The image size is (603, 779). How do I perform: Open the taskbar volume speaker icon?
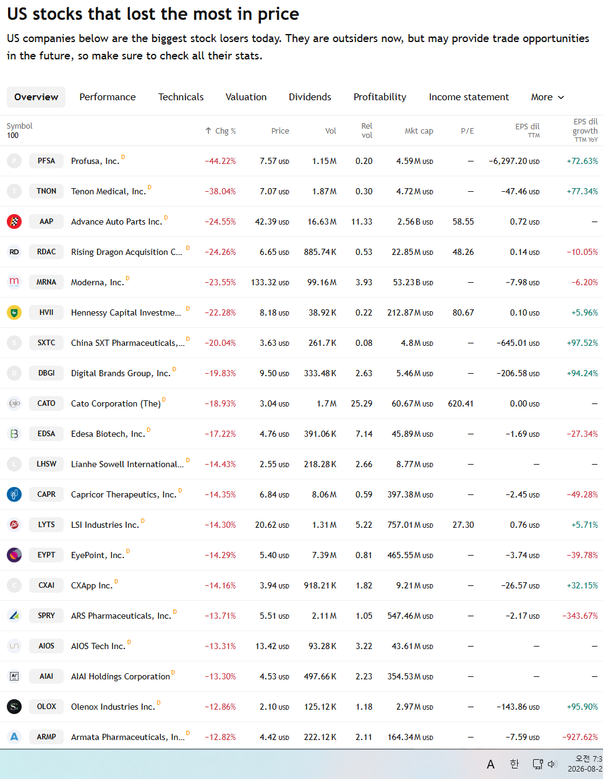point(552,764)
